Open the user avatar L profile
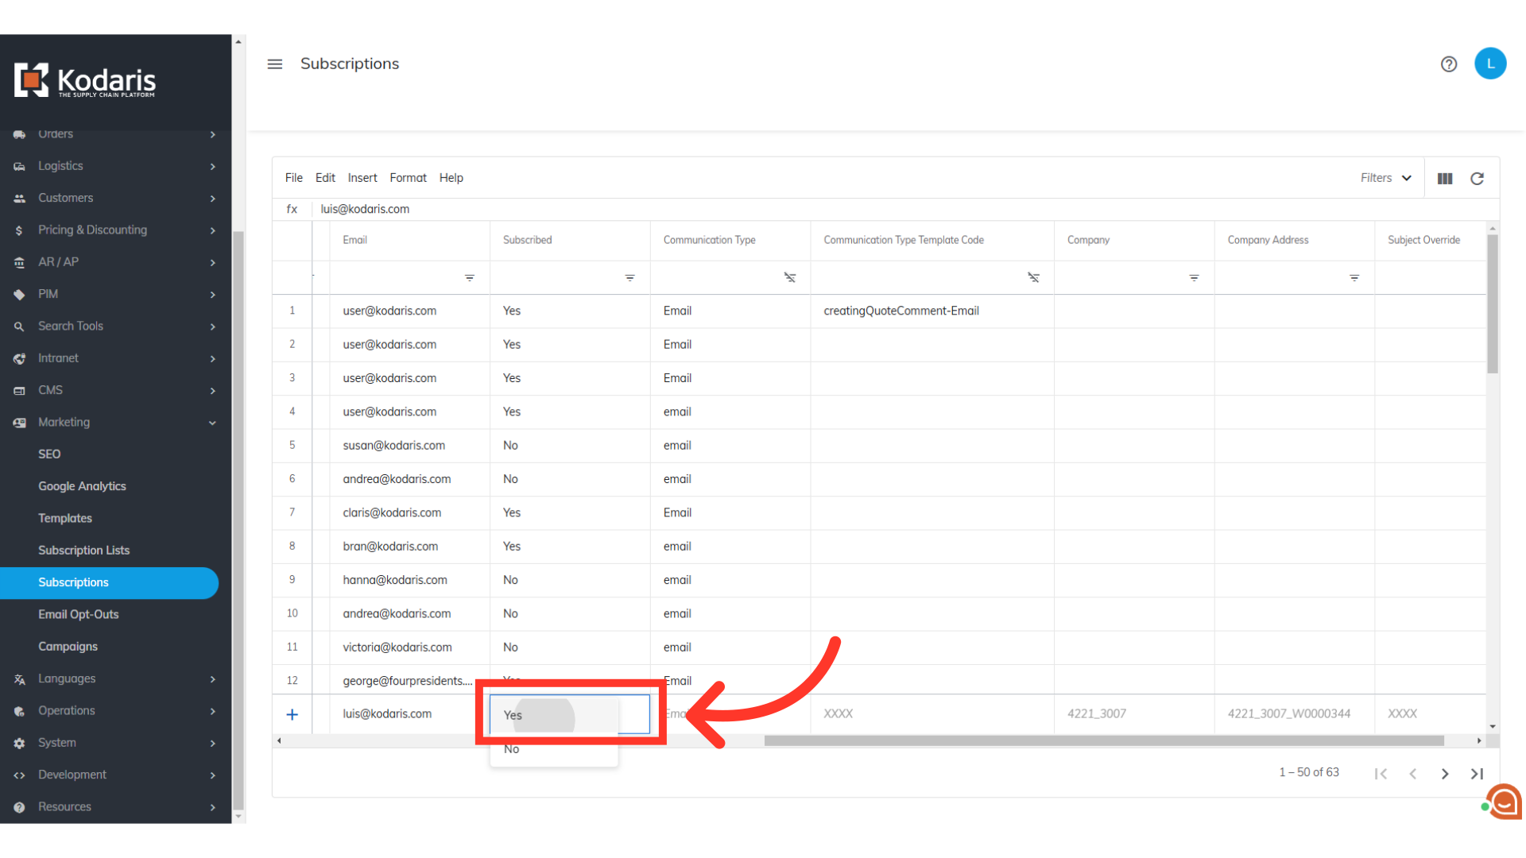1526x858 pixels. pos(1489,64)
